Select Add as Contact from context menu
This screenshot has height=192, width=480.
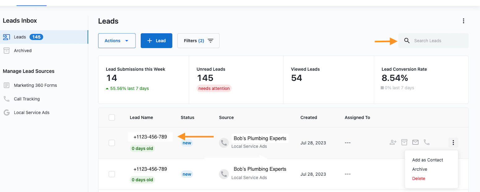pos(427,160)
